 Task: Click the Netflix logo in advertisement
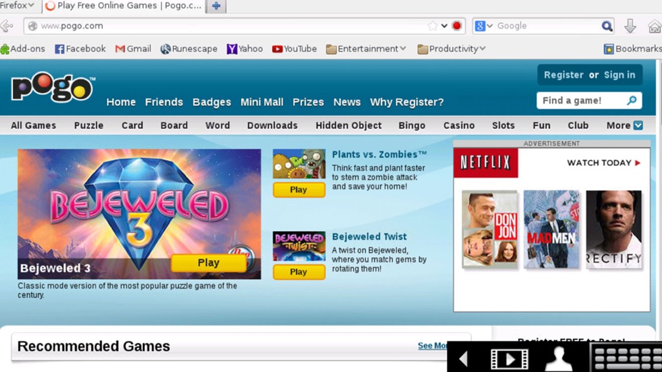(486, 163)
